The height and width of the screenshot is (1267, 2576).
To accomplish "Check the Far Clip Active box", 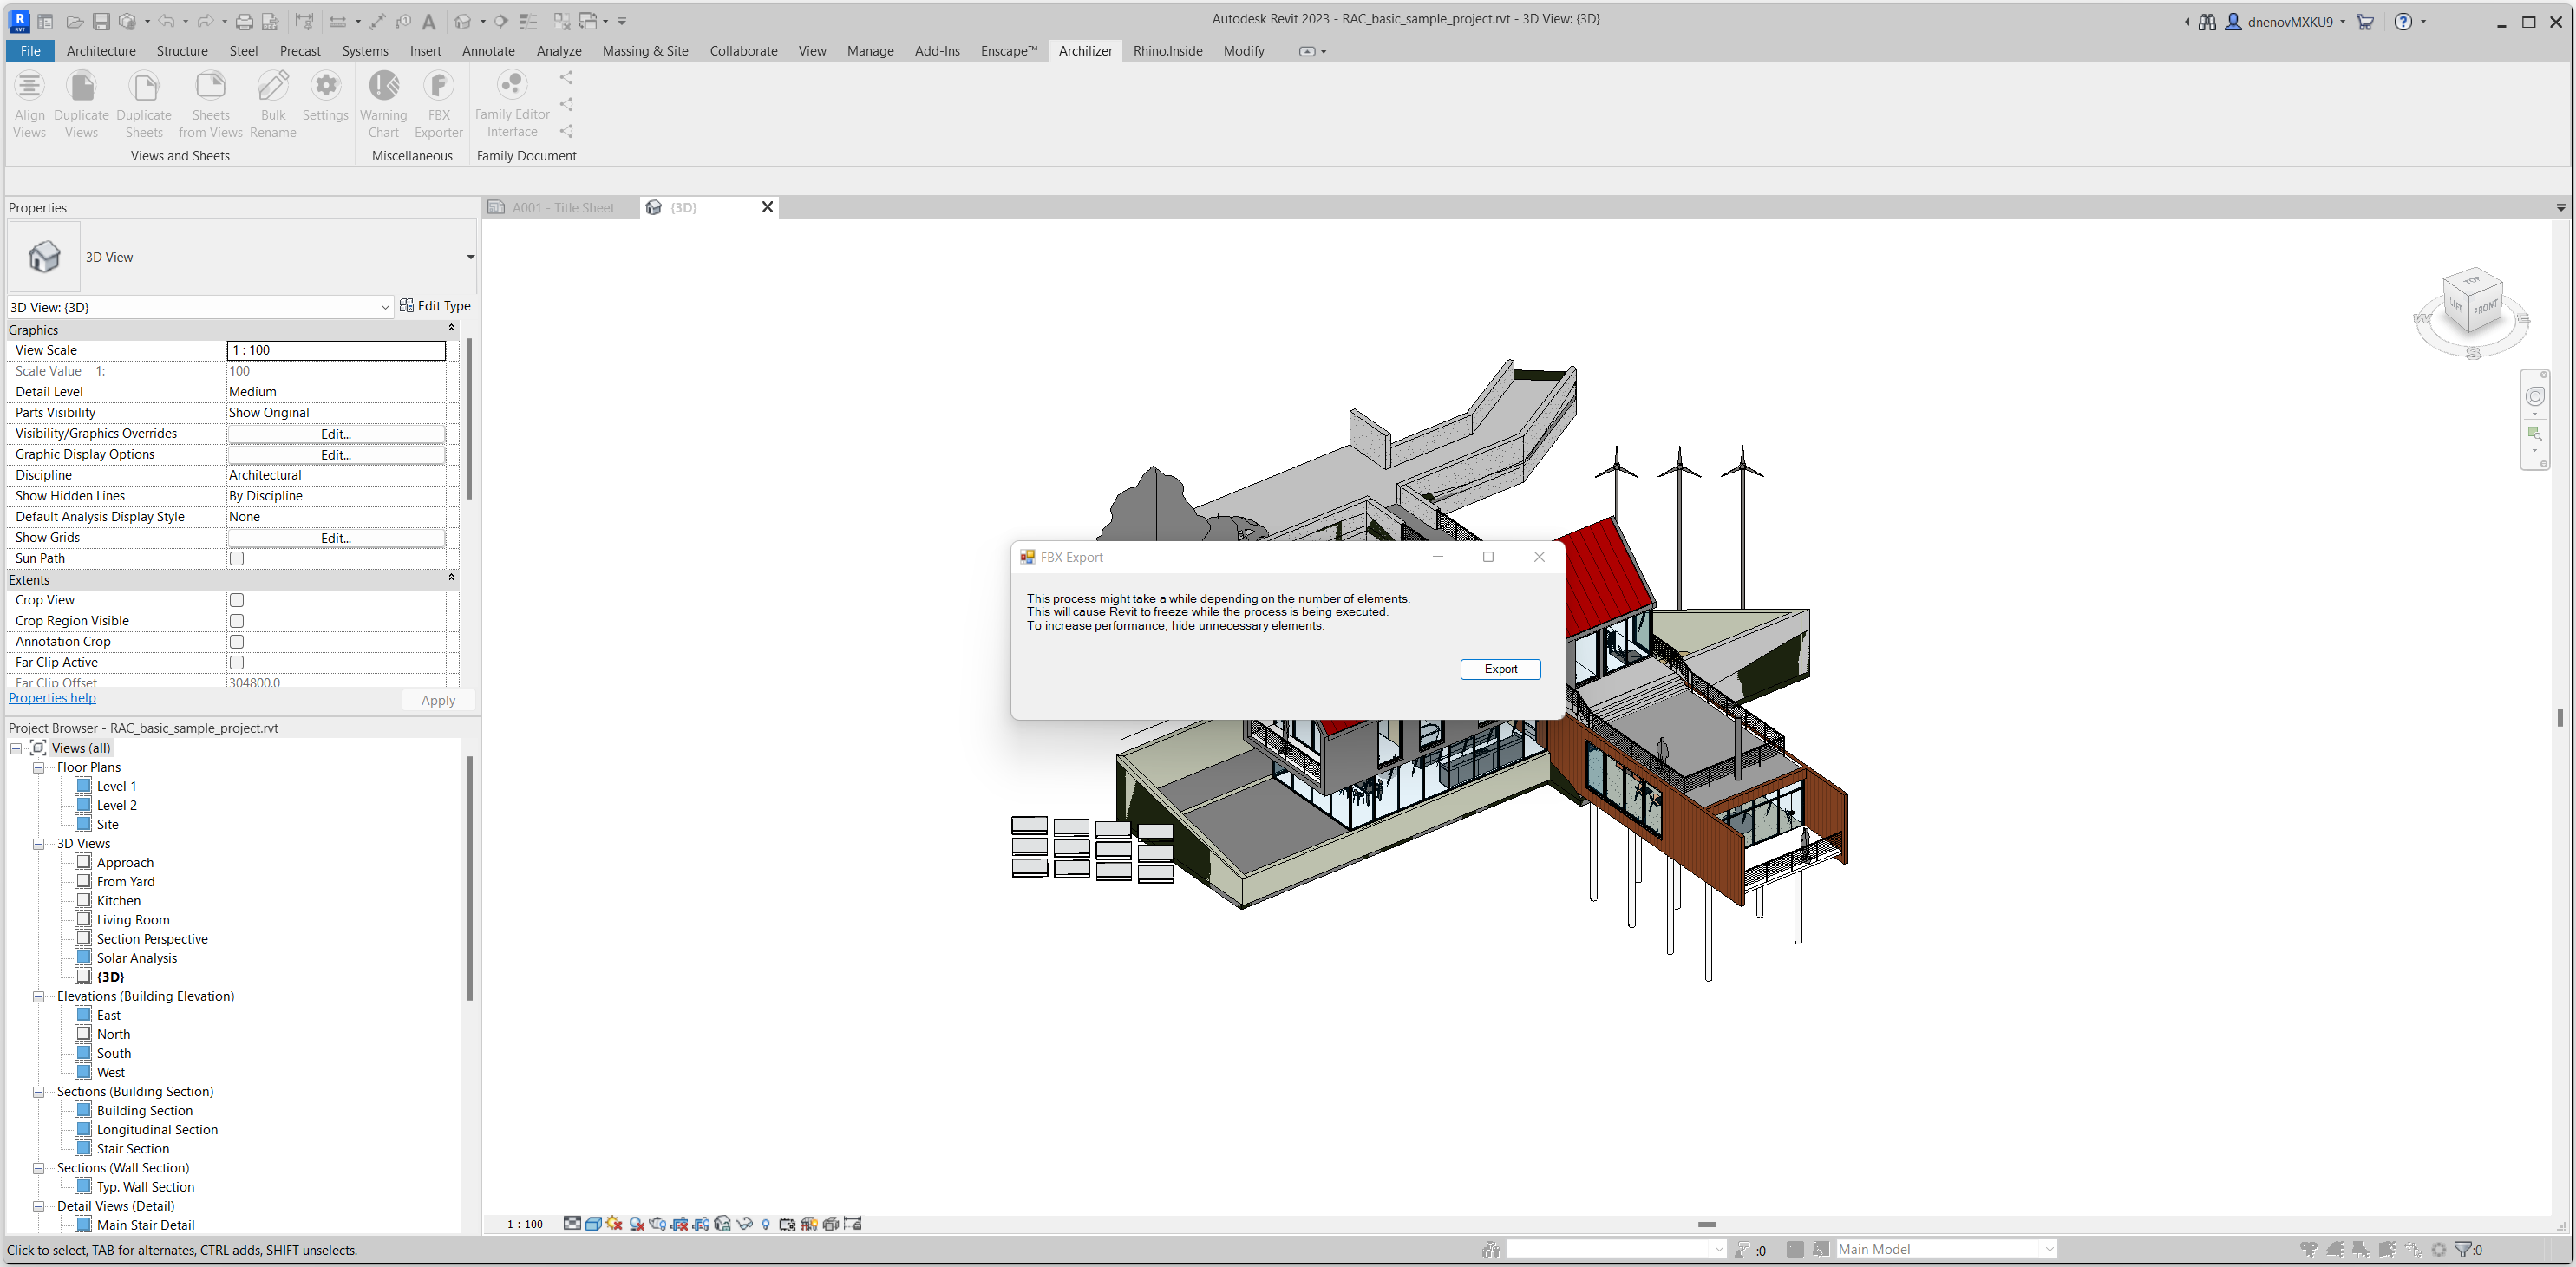I will pos(237,663).
